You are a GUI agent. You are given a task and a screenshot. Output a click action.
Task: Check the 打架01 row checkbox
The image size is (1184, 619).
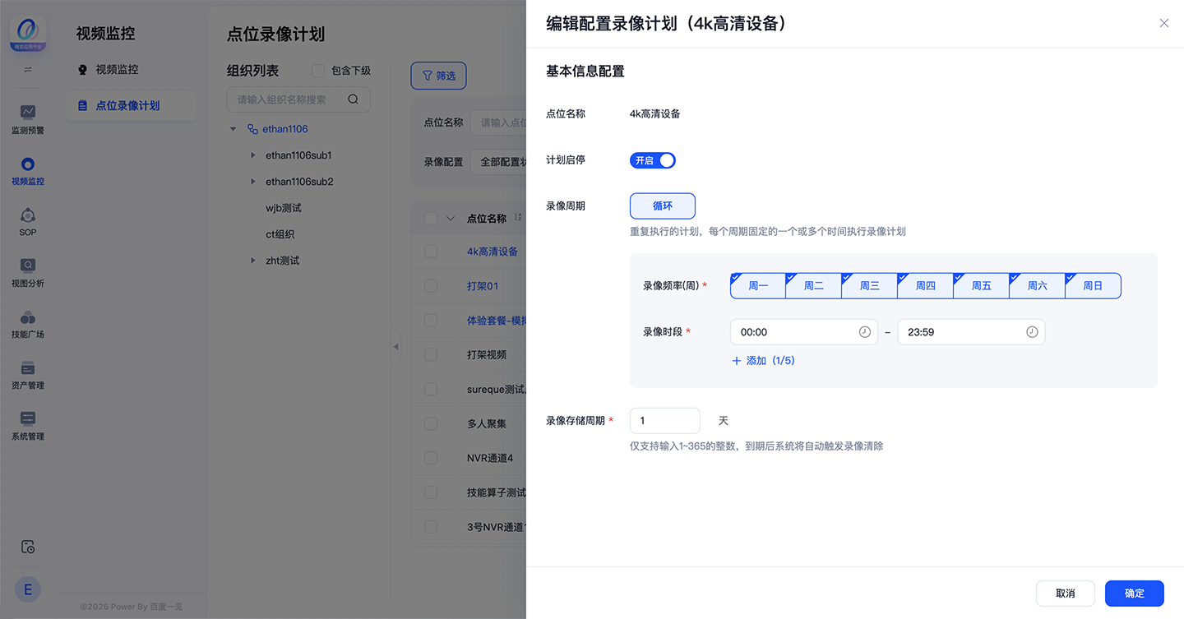click(x=431, y=286)
